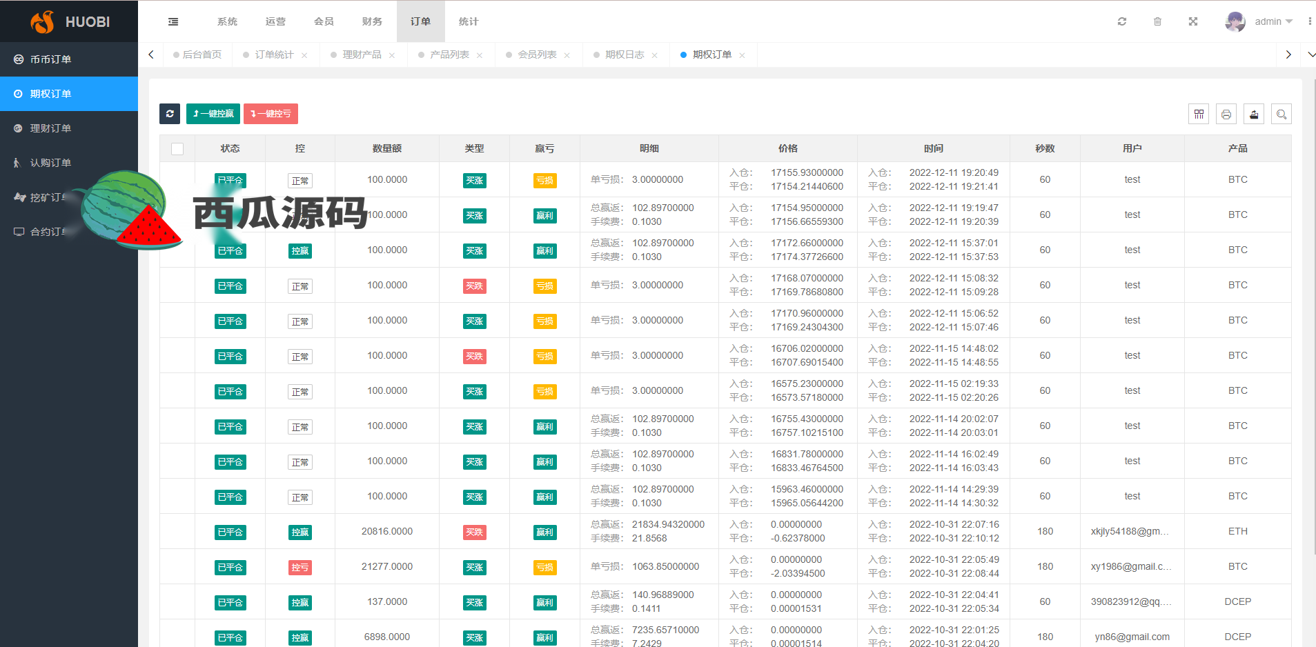
Task: Open the 运营 top menu
Action: (x=275, y=21)
